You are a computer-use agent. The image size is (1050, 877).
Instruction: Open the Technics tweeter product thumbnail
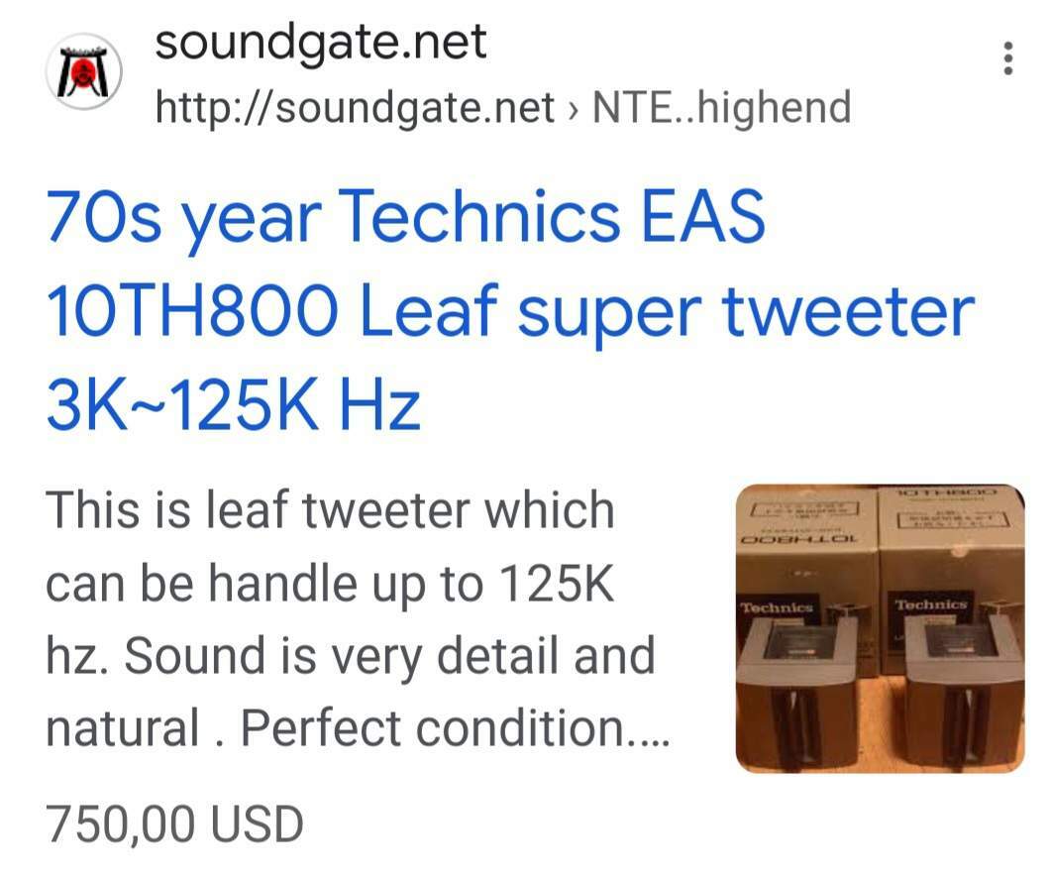(x=880, y=627)
